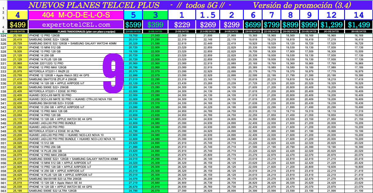Click the $269 plan price cell
Viewport: 373px width, 193px height.
coord(208,25)
